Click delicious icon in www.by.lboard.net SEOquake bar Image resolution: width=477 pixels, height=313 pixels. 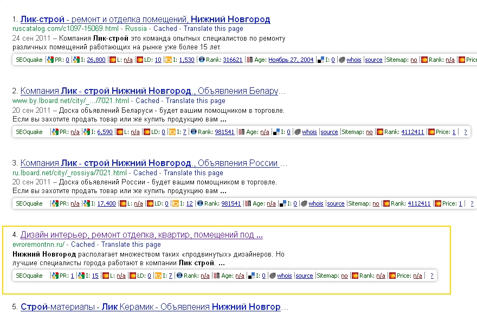pyautogui.click(x=276, y=132)
